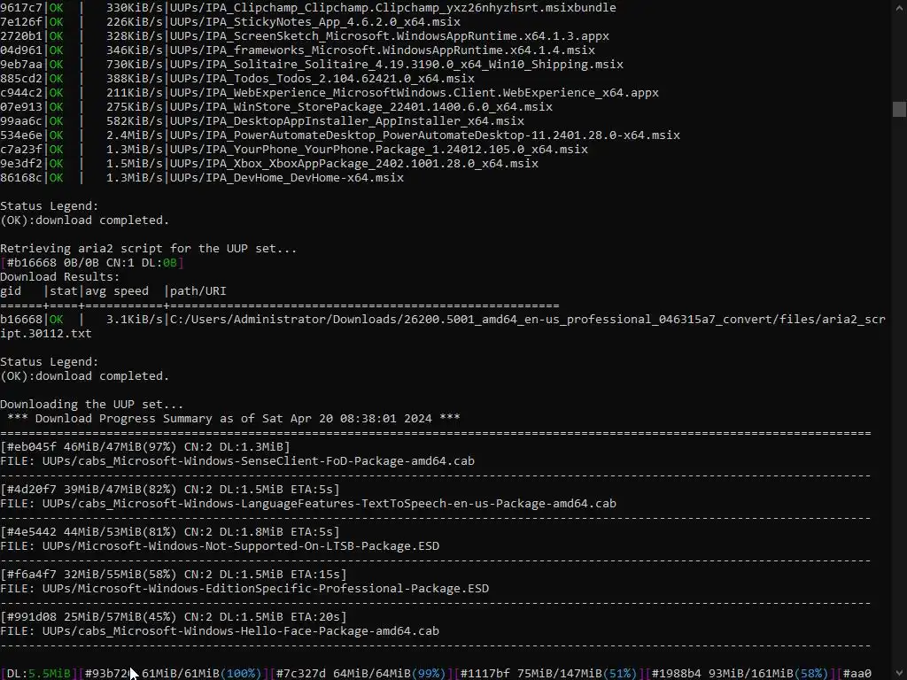Click the [#b16668 0B/0B CN:1 DL:0B] line

(92, 262)
